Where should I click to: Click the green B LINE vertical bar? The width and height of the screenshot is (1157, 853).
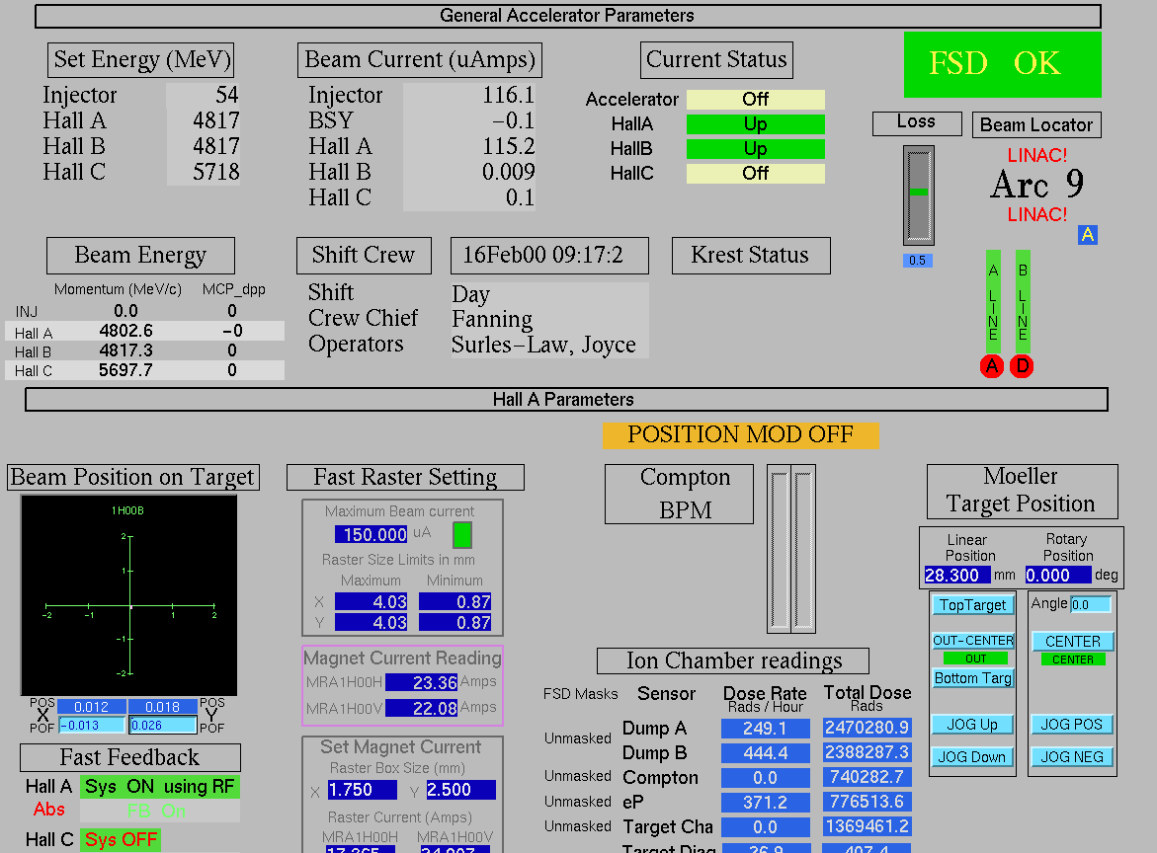pos(1023,301)
